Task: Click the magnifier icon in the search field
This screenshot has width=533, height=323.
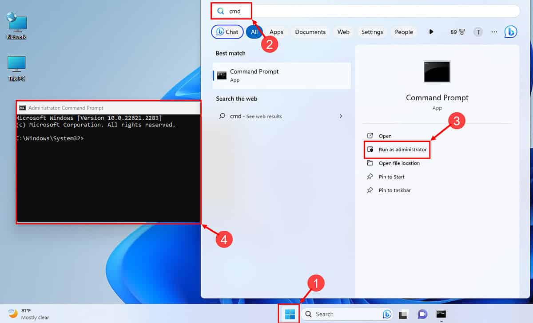Action: pyautogui.click(x=220, y=10)
